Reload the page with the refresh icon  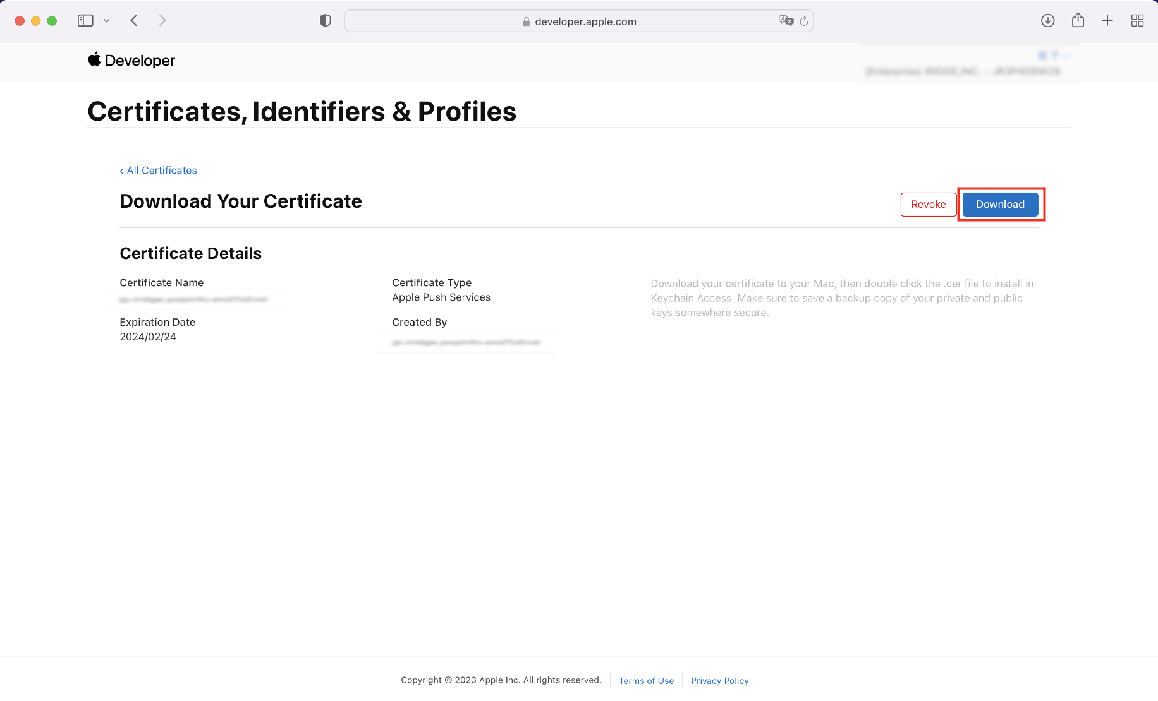click(804, 21)
